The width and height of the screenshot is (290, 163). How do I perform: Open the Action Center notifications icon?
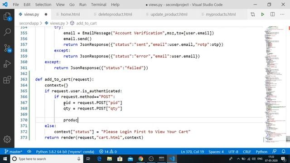pyautogui.click(x=283, y=159)
